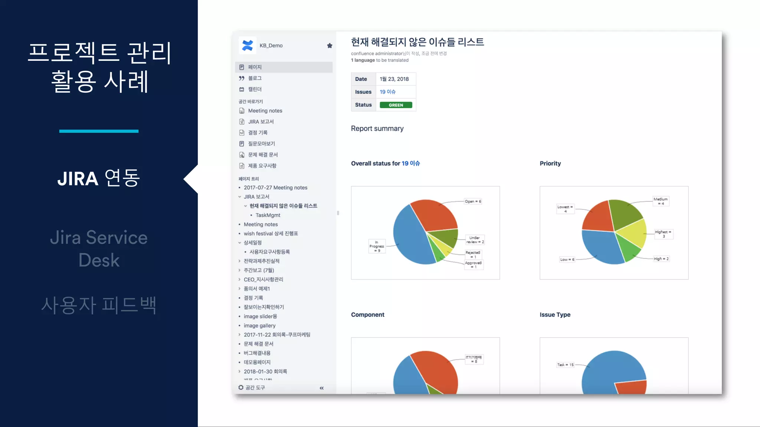Screen dimensions: 760x427
Task: Click the GREEN status badge
Action: coord(396,105)
